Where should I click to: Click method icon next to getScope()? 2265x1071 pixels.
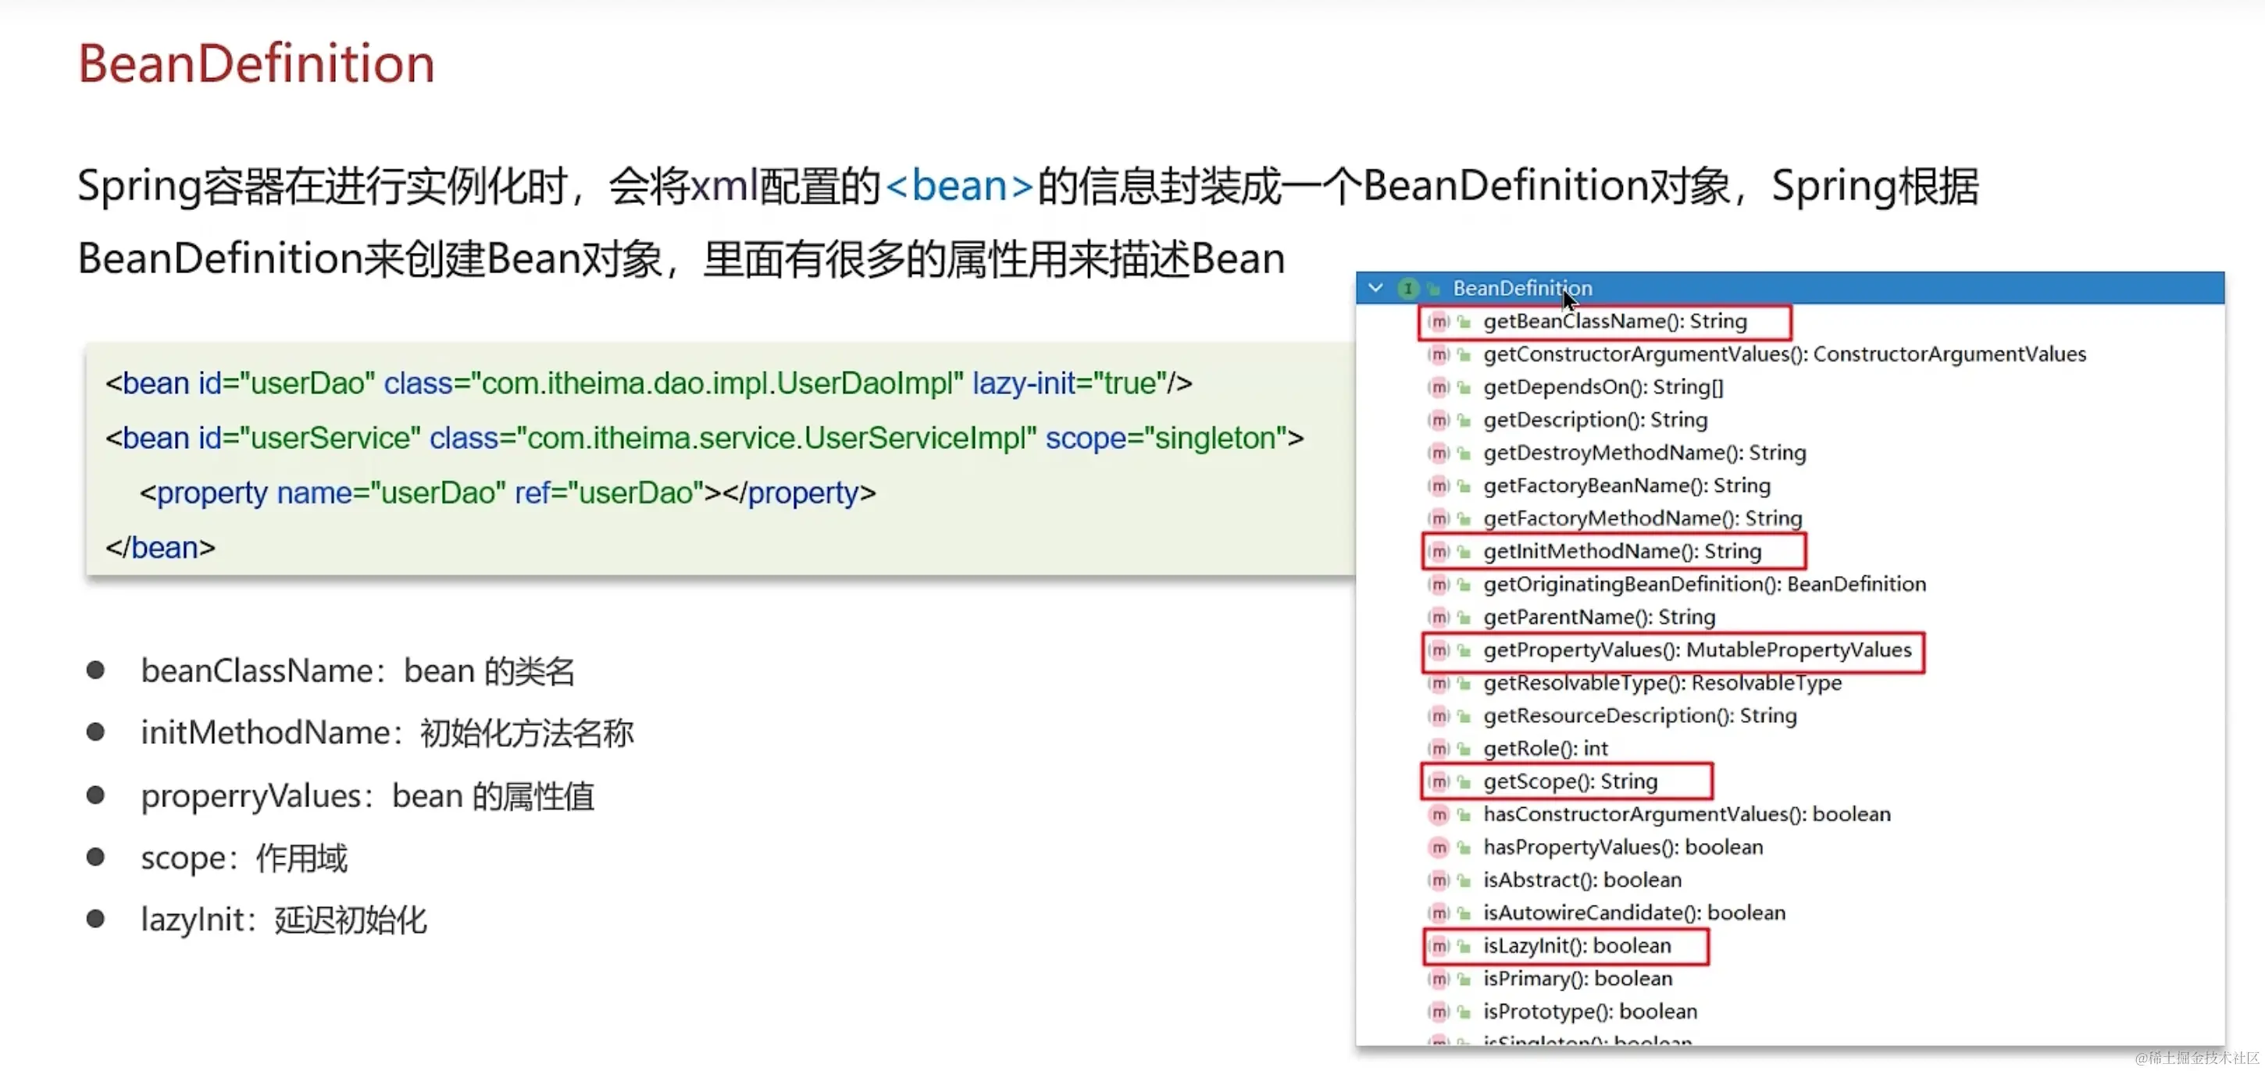[x=1439, y=782]
